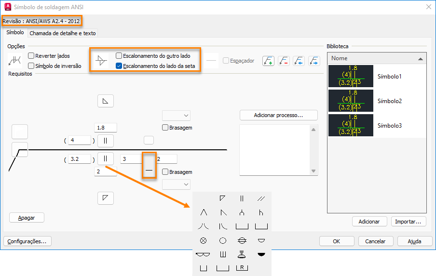
Task: Select the crossed circle spot symbol in the palette
Action: [203, 240]
